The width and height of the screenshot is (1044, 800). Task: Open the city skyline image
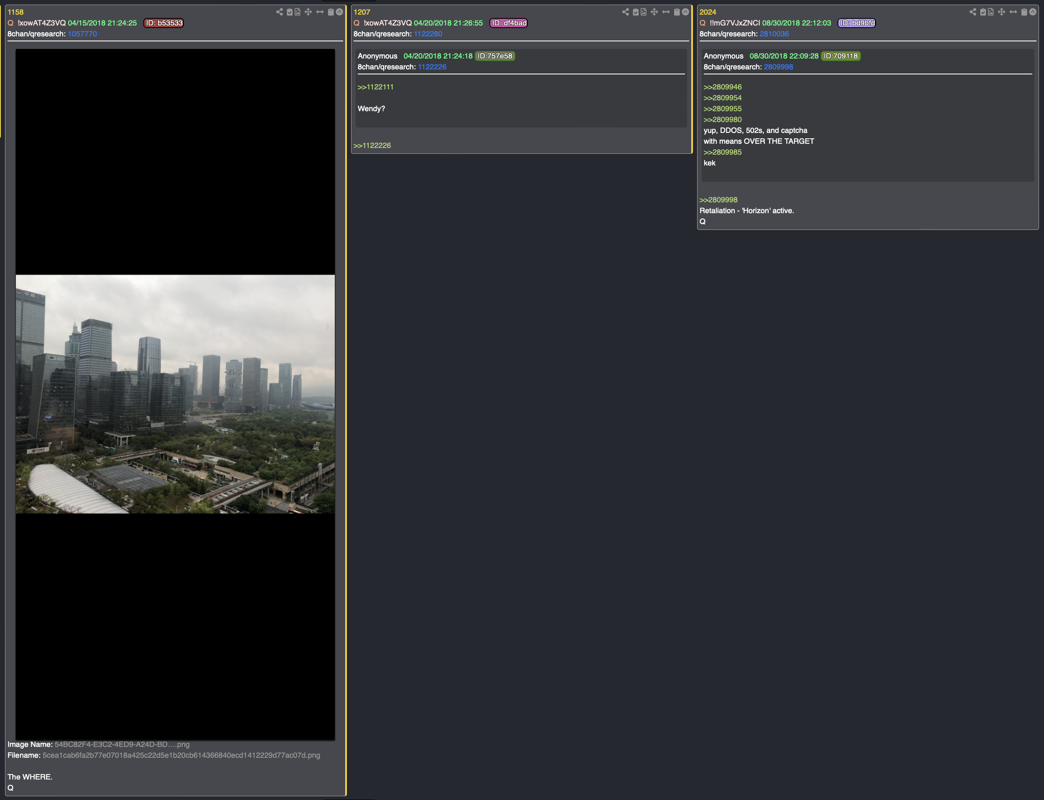(175, 394)
